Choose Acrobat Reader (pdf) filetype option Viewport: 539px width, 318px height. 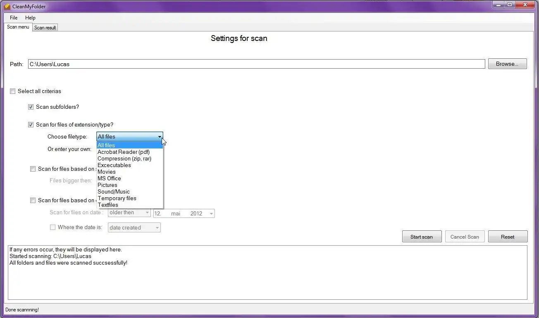pos(130,152)
